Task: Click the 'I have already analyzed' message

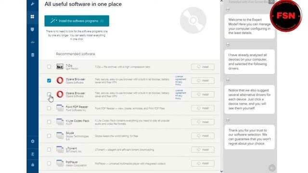Action: coord(249,62)
